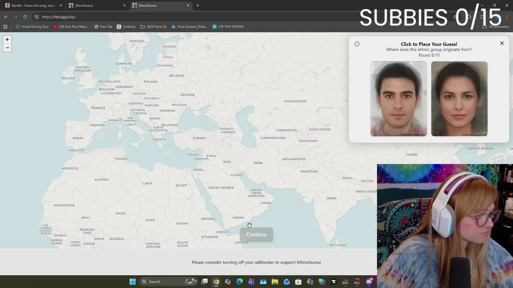Close the active EthnoGuessr tab
This screenshot has height=288, width=513.
click(x=188, y=6)
